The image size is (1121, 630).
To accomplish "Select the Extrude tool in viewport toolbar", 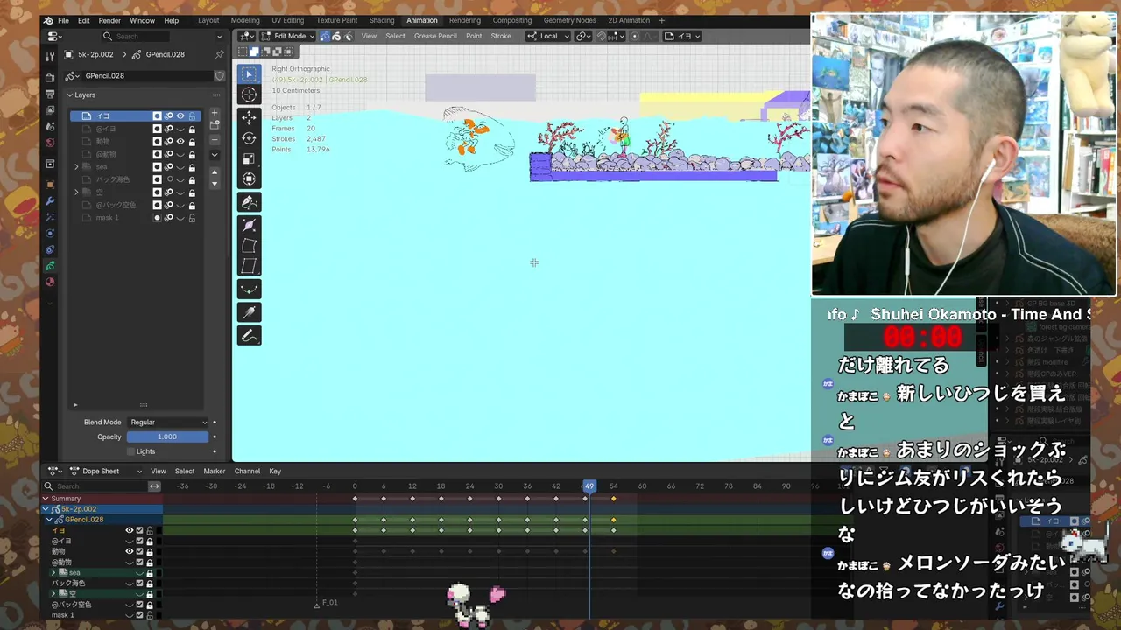I will click(x=249, y=202).
